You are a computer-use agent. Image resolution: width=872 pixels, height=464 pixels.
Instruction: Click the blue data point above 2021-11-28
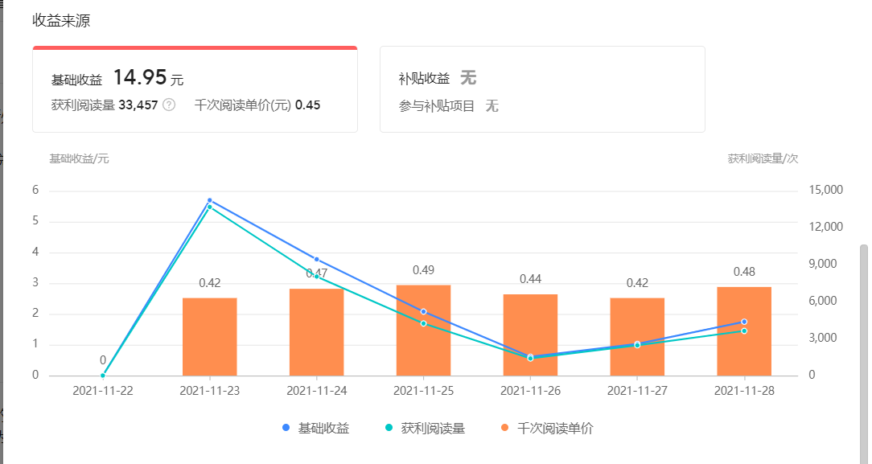pos(743,321)
